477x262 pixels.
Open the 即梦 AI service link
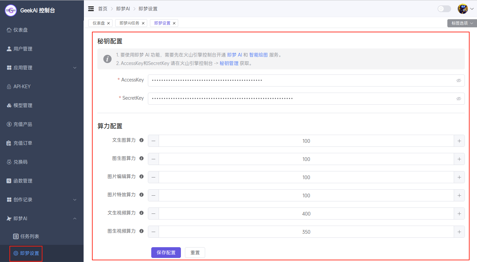click(234, 55)
